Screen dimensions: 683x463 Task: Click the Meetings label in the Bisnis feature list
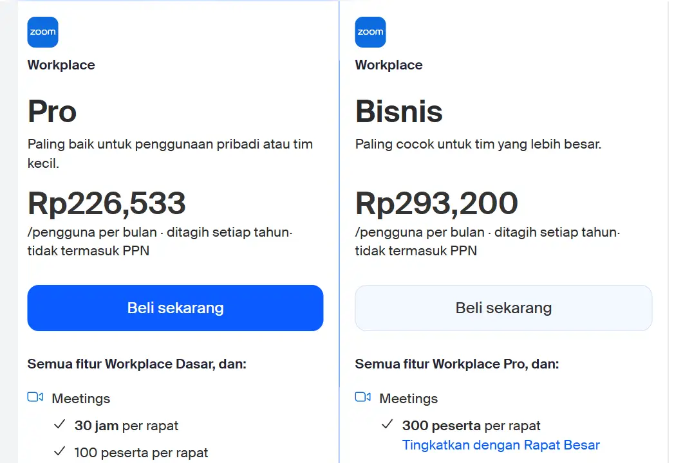[x=409, y=399]
